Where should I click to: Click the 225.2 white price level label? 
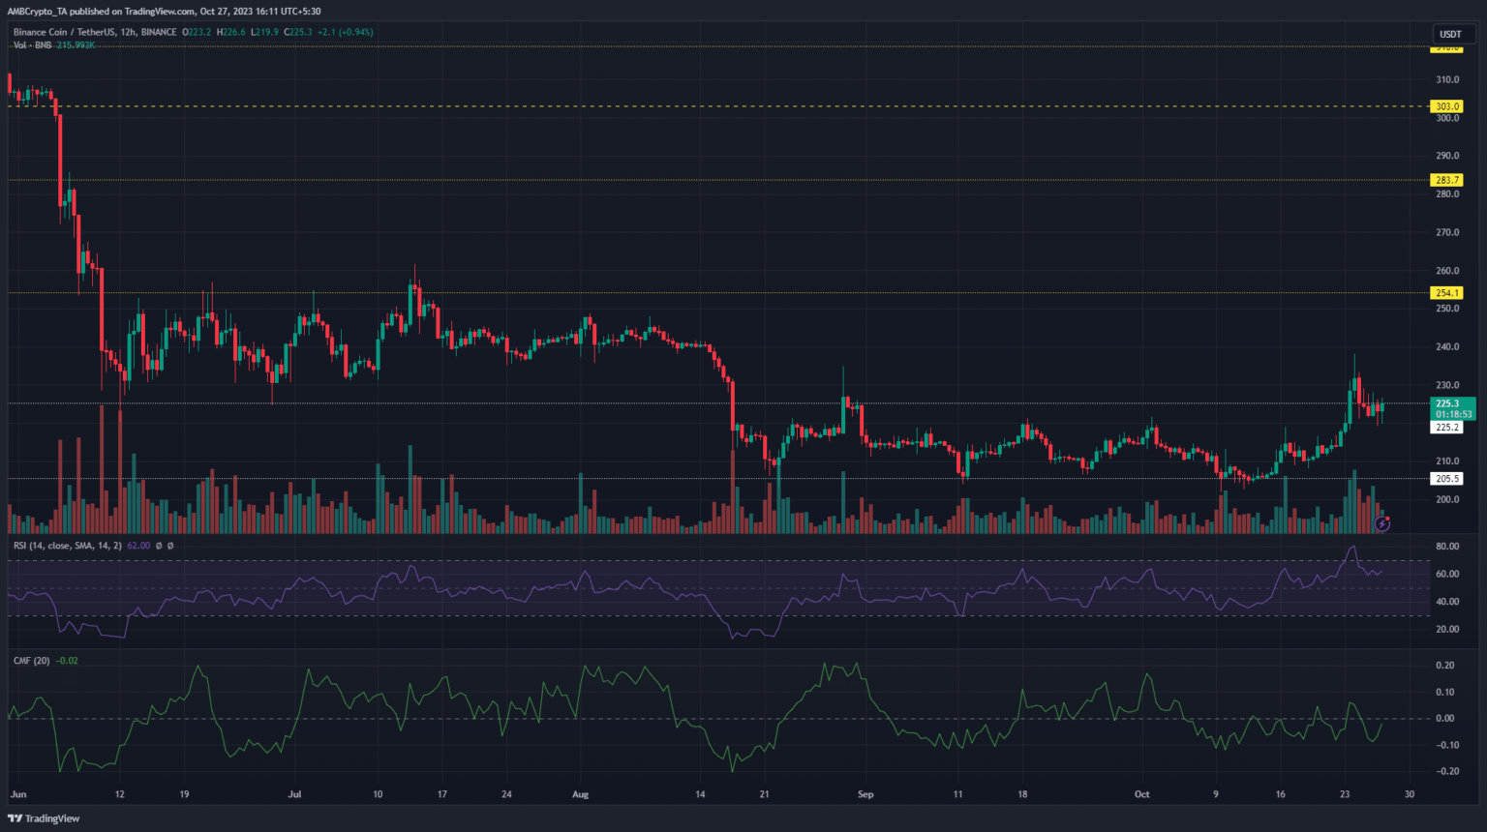click(1447, 427)
